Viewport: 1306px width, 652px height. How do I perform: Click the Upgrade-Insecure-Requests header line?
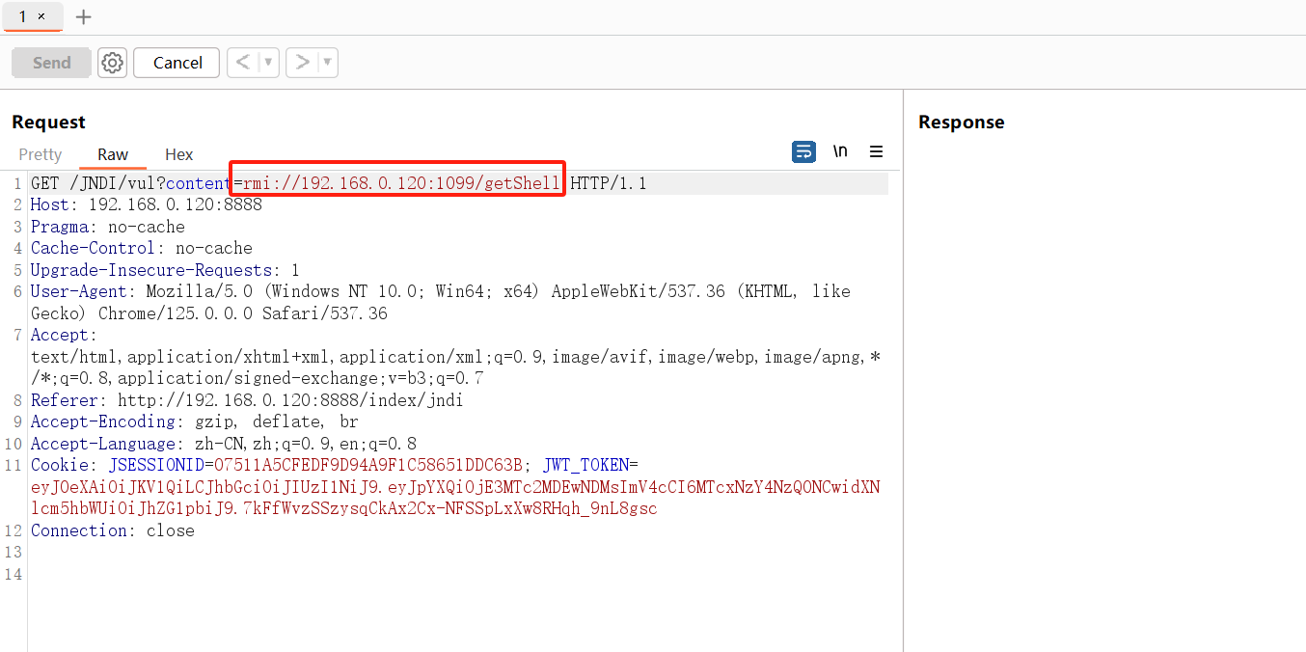165,271
